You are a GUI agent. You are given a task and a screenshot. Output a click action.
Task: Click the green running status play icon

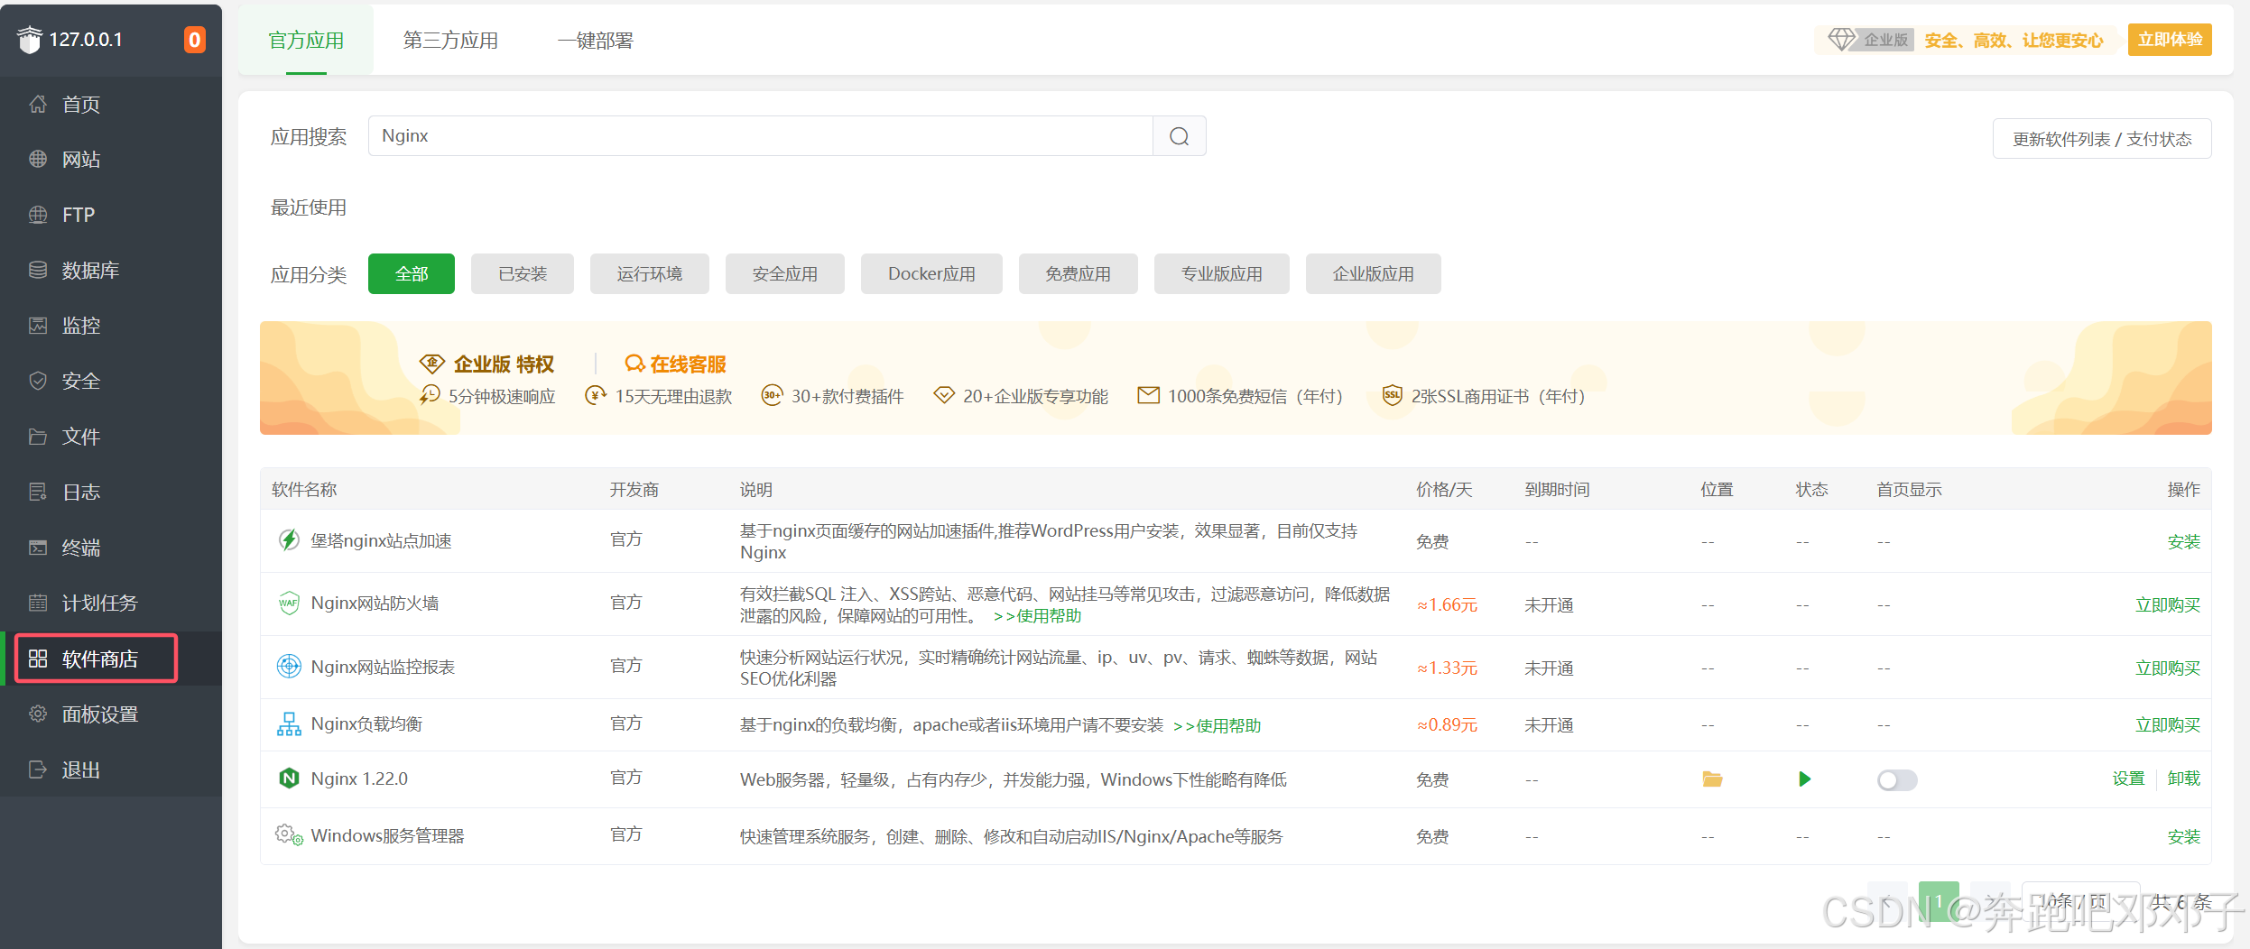coord(1805,779)
